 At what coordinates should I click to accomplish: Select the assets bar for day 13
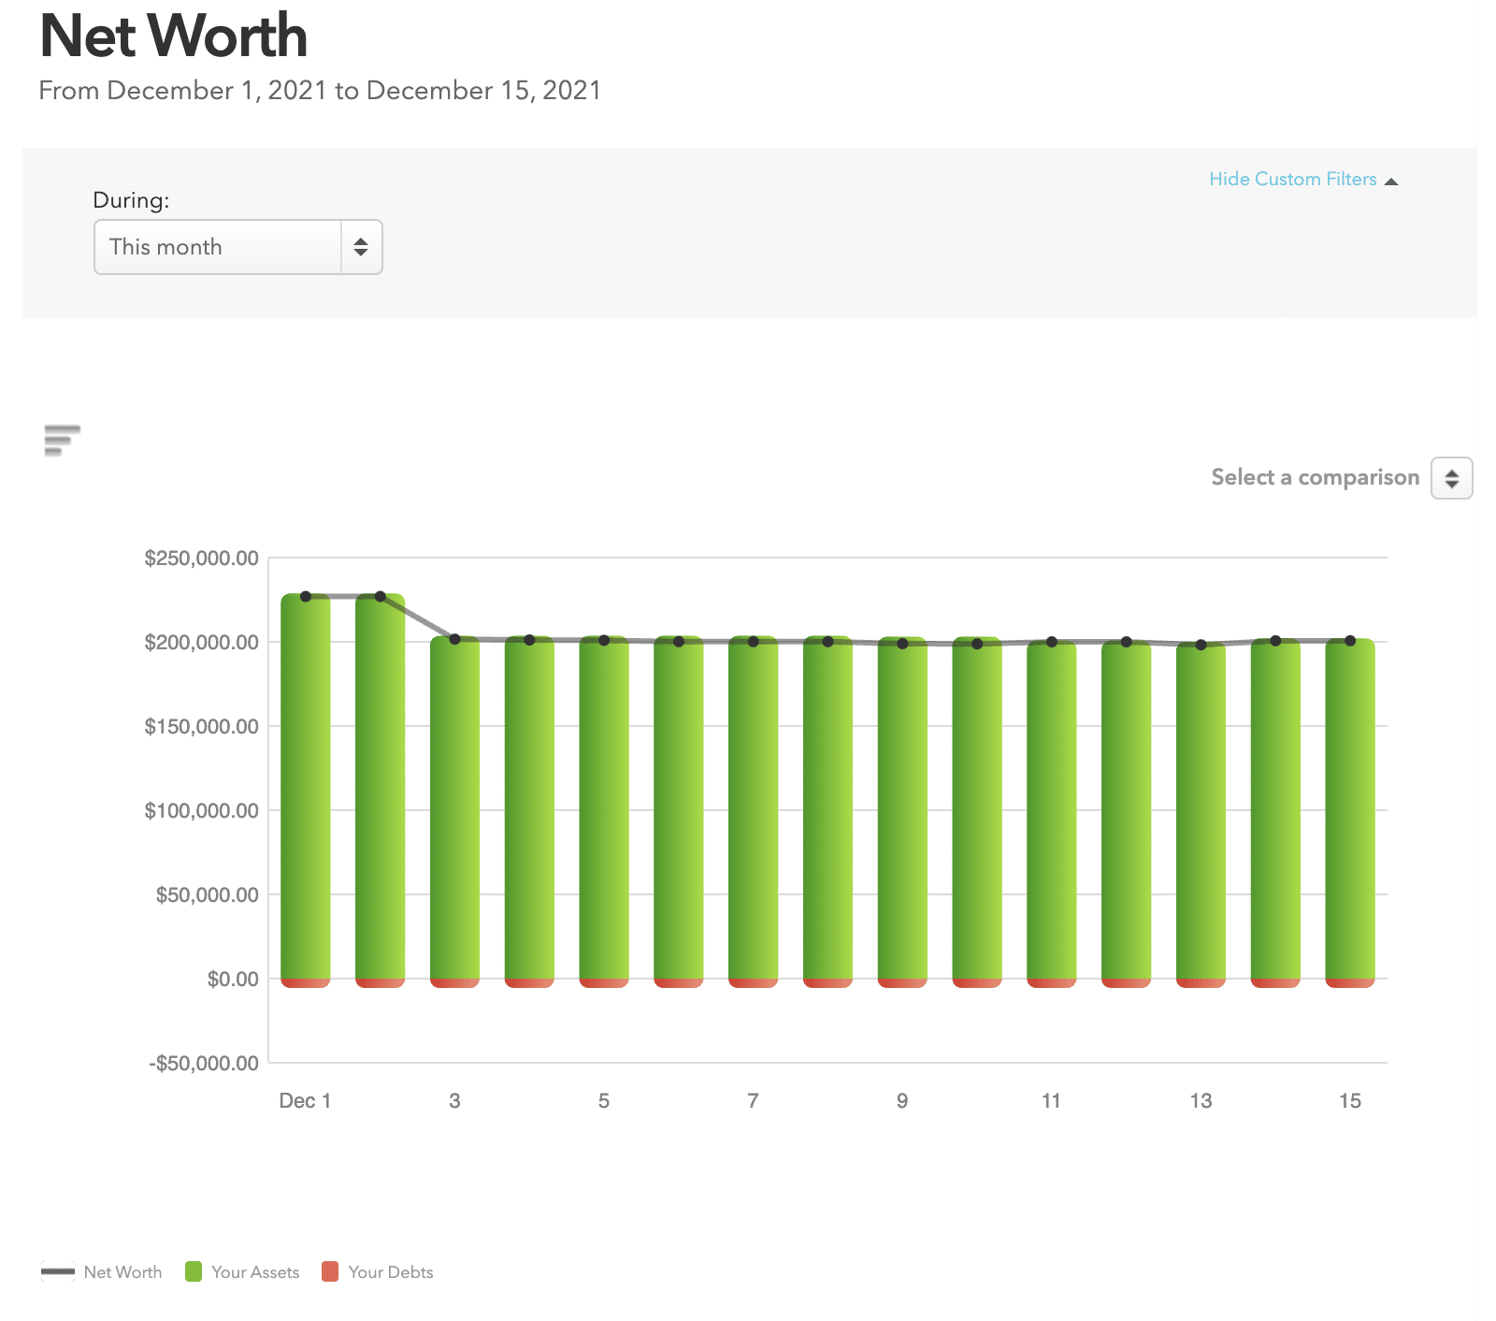pyautogui.click(x=1201, y=809)
